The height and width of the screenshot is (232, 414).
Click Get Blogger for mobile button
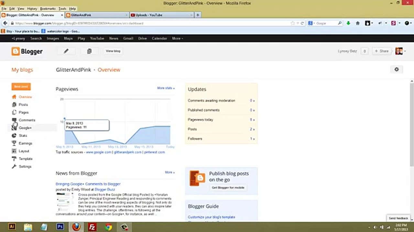coord(228,188)
